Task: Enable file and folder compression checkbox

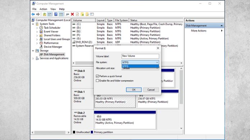Action: (x=97, y=81)
